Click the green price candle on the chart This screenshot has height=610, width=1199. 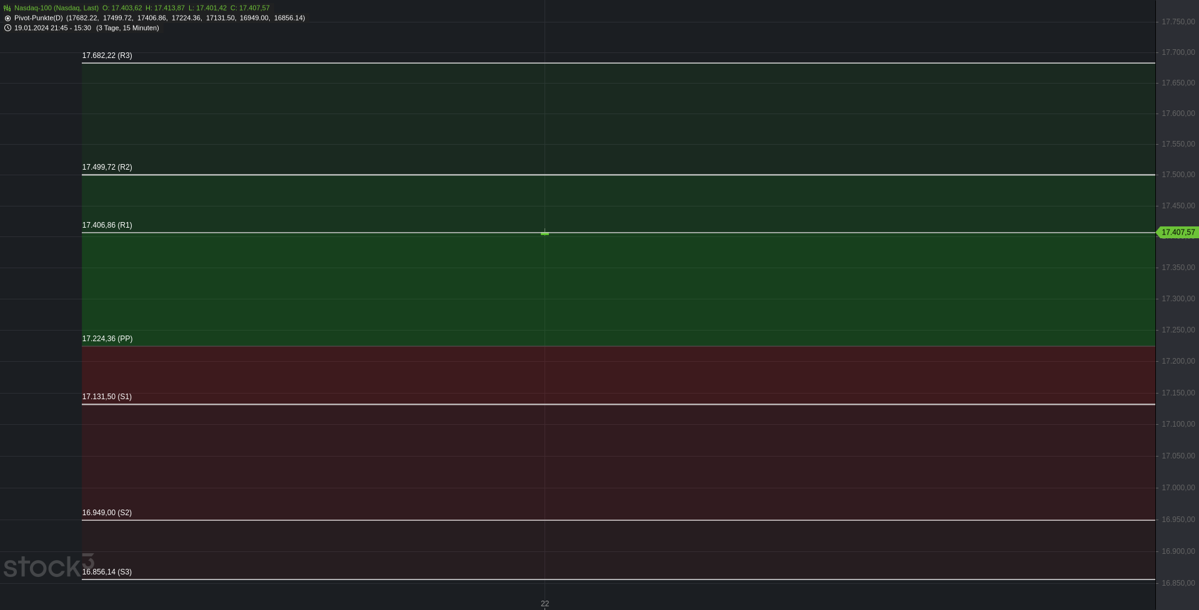click(545, 233)
